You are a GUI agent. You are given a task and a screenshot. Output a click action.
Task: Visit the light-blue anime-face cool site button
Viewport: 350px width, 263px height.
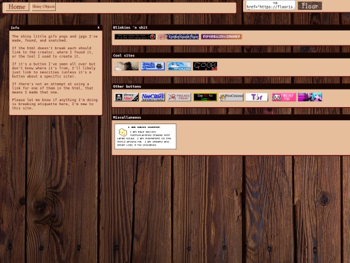pos(179,66)
